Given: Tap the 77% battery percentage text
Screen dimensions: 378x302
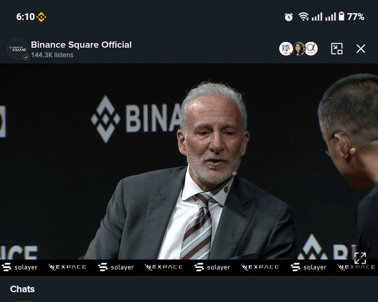Looking at the screenshot, I should 355,17.
